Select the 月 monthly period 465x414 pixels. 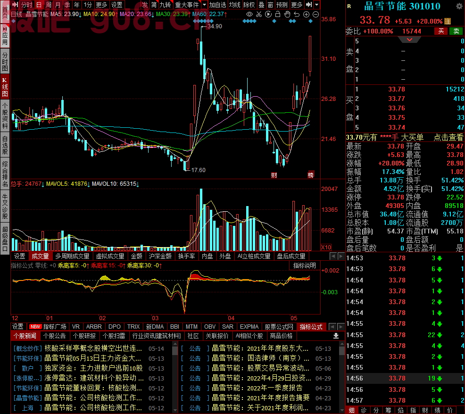[x=58, y=5]
